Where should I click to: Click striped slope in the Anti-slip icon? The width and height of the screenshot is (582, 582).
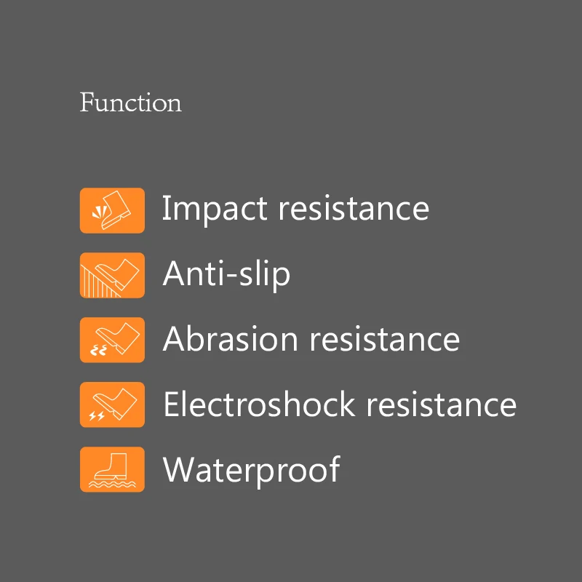tap(97, 283)
